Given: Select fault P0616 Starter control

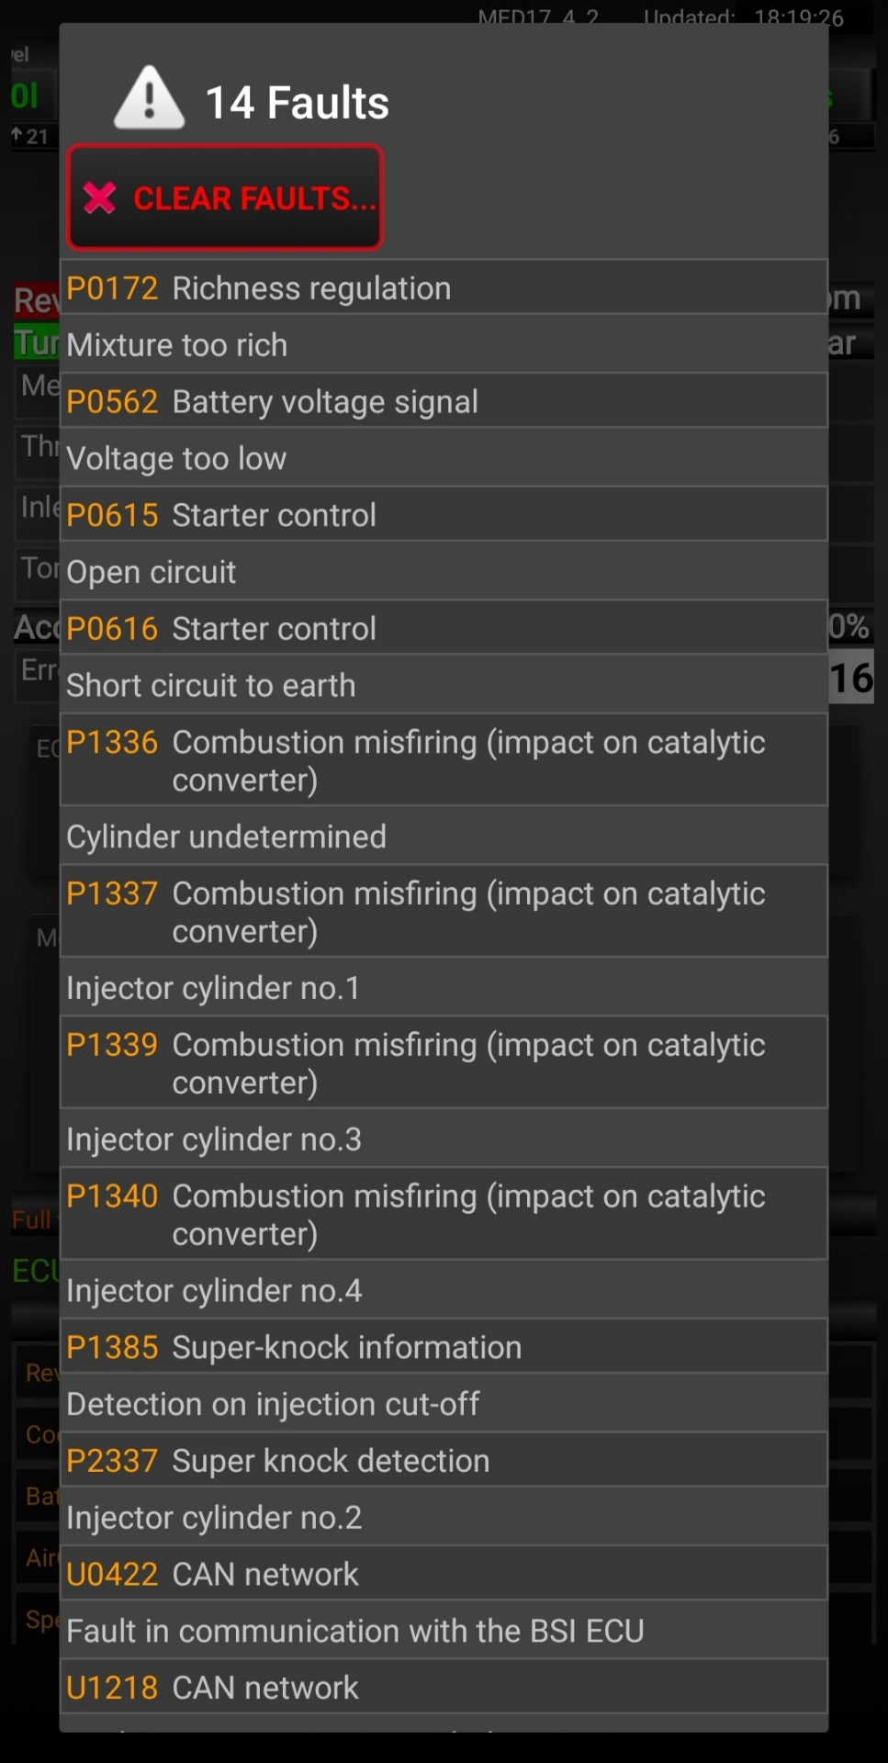Looking at the screenshot, I should [x=443, y=629].
